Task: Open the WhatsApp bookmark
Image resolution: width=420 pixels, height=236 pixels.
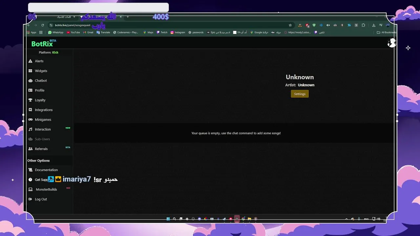Action: tap(56, 32)
